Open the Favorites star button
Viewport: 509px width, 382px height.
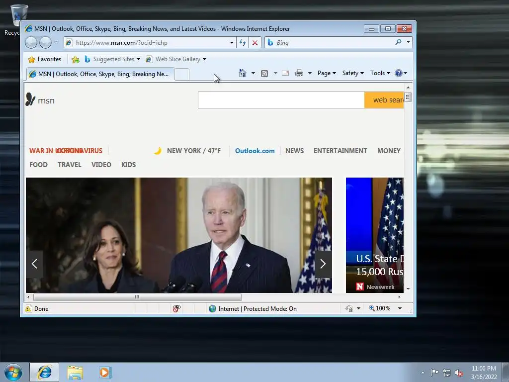click(x=45, y=59)
